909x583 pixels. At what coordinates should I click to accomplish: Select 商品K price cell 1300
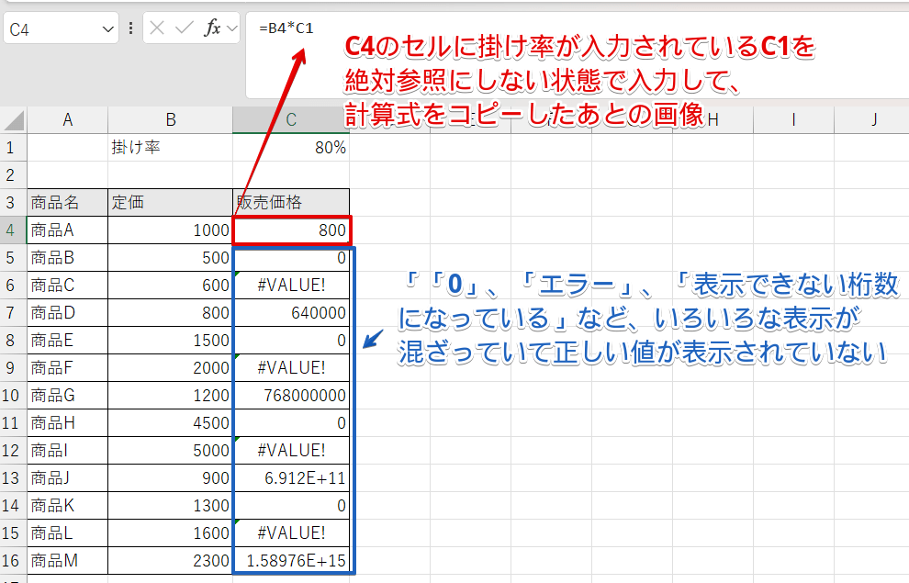[171, 505]
